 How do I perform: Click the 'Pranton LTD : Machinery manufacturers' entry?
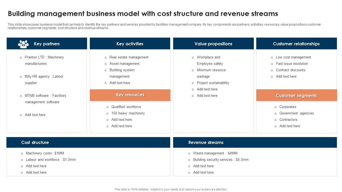click(44, 60)
